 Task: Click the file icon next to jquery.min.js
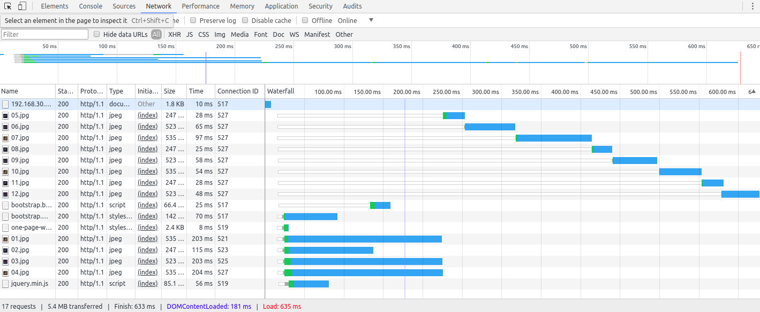pos(5,284)
